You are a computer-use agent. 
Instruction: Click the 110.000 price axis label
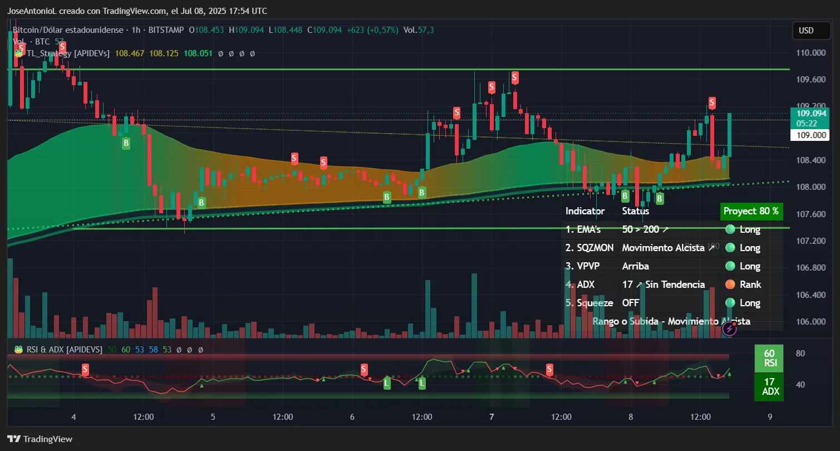pyautogui.click(x=810, y=53)
